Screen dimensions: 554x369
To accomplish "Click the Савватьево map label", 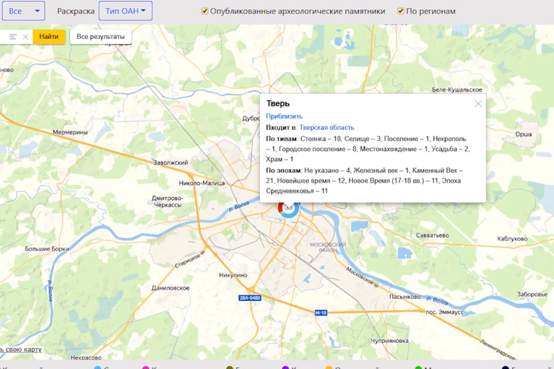I will [433, 235].
